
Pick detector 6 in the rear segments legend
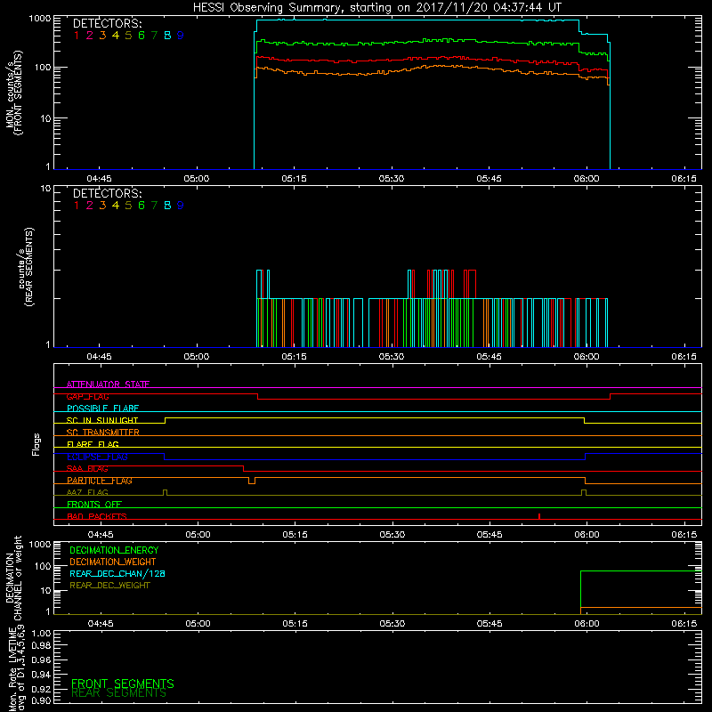pyautogui.click(x=142, y=206)
